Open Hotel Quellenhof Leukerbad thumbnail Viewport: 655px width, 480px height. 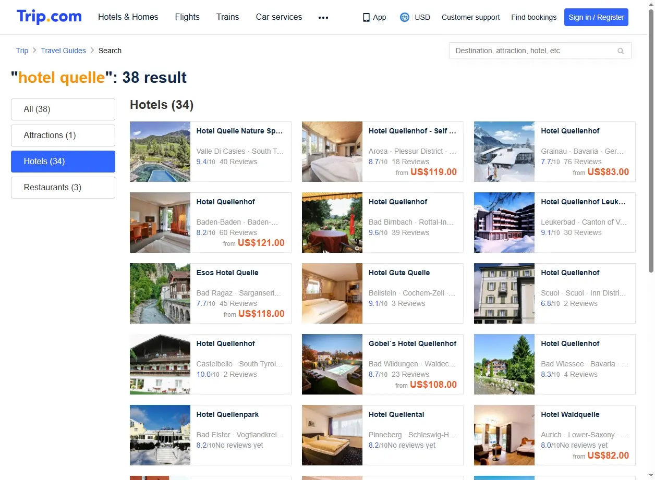point(504,223)
